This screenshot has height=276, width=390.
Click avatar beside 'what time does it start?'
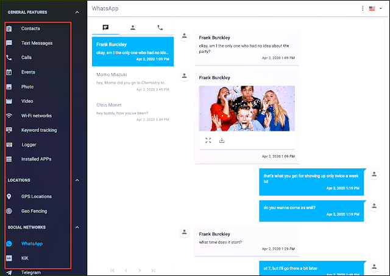point(184,232)
